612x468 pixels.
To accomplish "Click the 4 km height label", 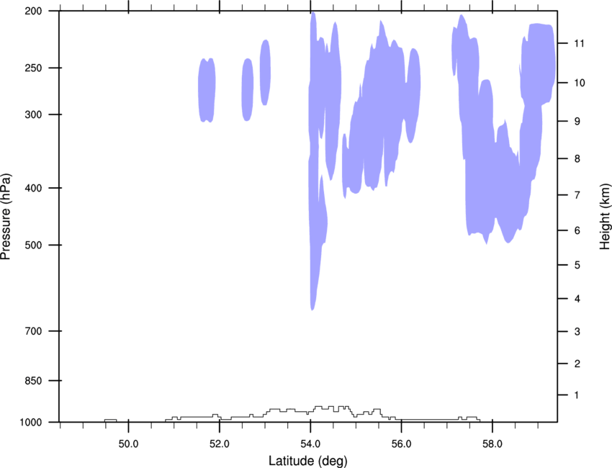I will click(x=577, y=299).
